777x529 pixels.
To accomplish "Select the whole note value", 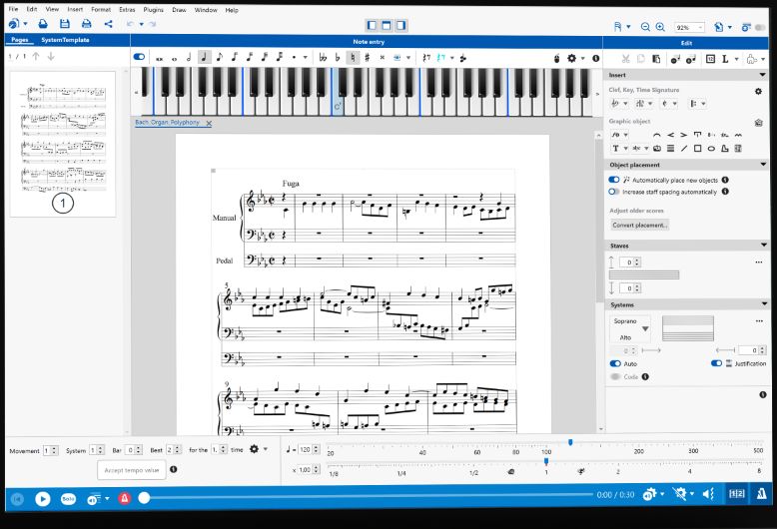I will click(174, 59).
